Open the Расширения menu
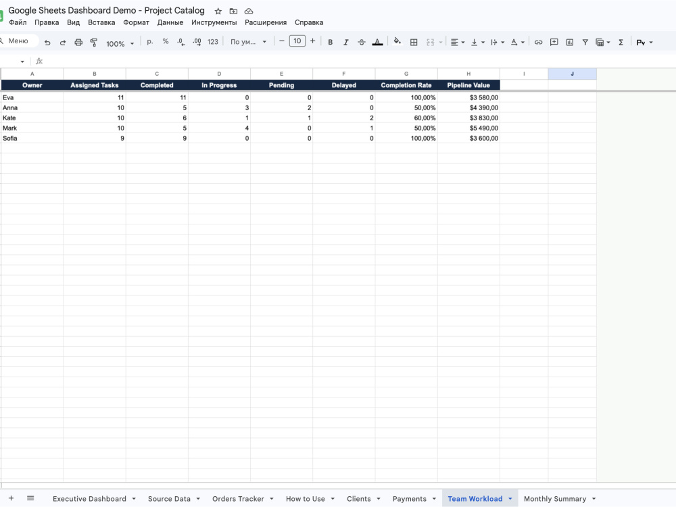The height and width of the screenshot is (507, 676). (266, 22)
